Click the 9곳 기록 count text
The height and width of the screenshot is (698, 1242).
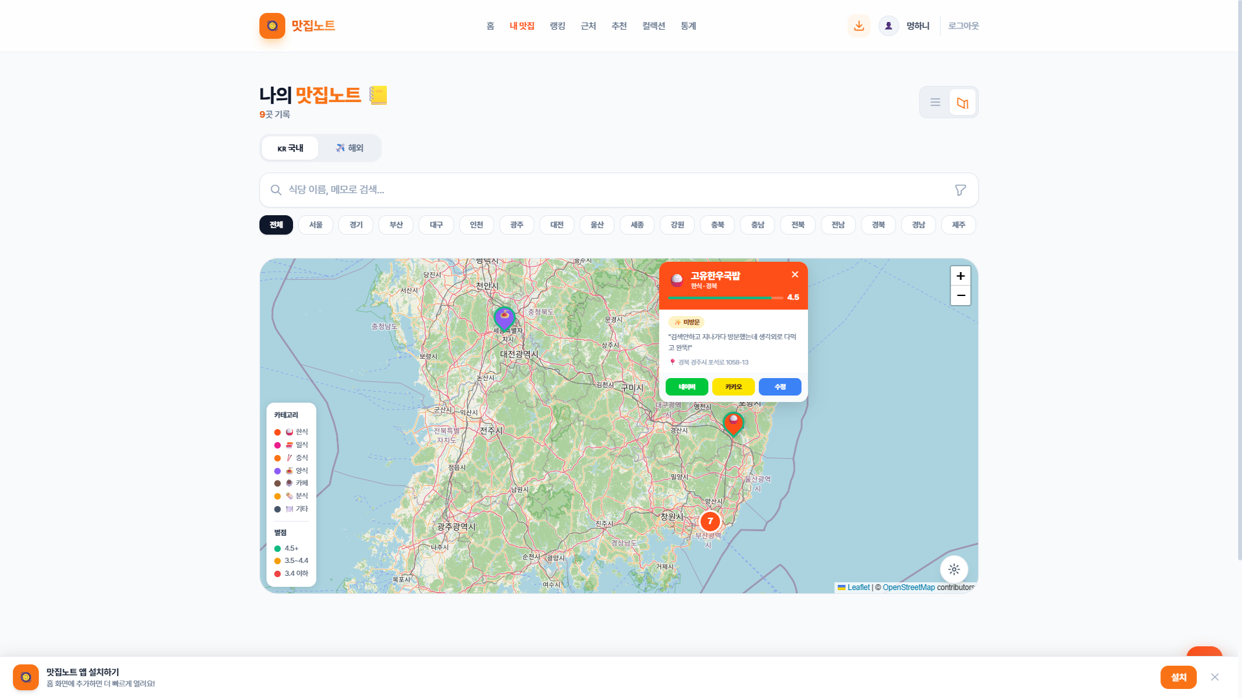[x=275, y=114]
